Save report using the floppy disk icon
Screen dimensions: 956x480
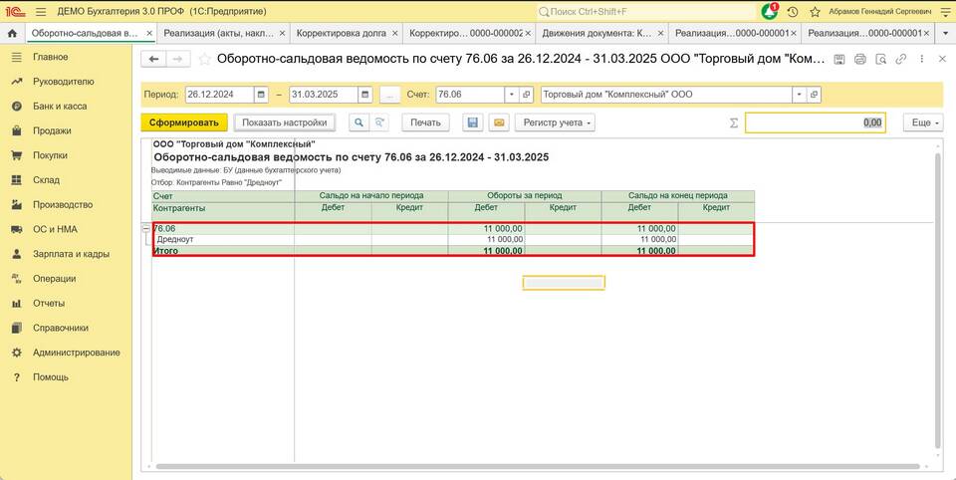coord(473,122)
